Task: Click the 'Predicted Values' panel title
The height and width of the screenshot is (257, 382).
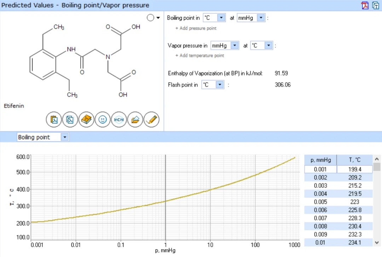Action: [x=75, y=5]
